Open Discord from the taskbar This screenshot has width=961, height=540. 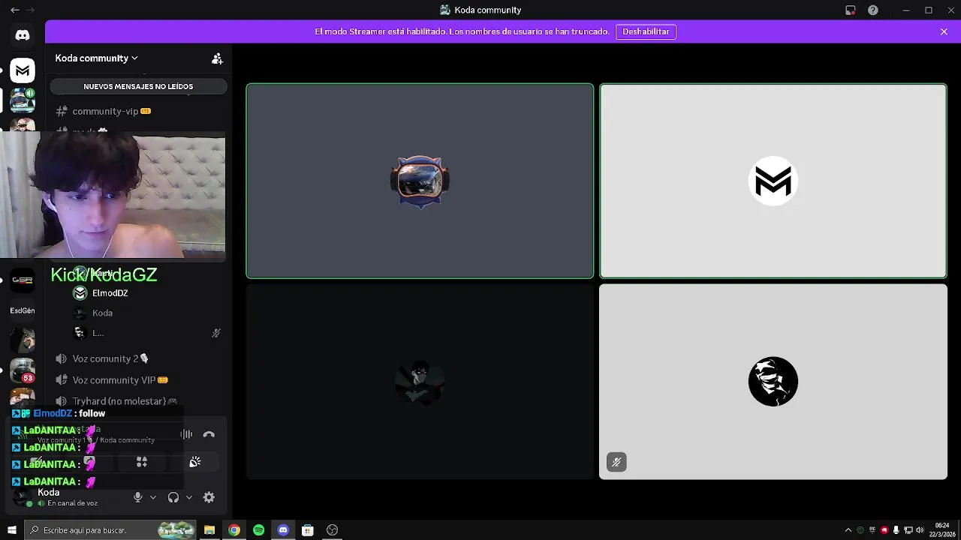coord(283,530)
